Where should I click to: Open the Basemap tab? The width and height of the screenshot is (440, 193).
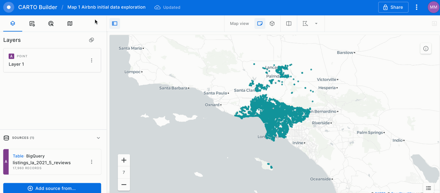70,23
